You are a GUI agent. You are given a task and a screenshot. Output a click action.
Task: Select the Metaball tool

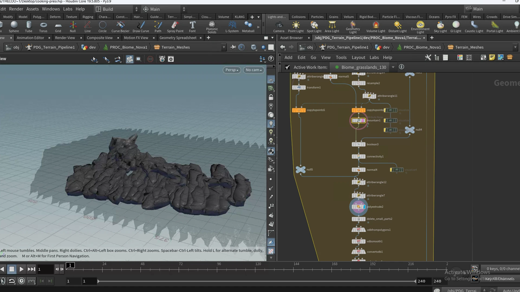coord(248,27)
